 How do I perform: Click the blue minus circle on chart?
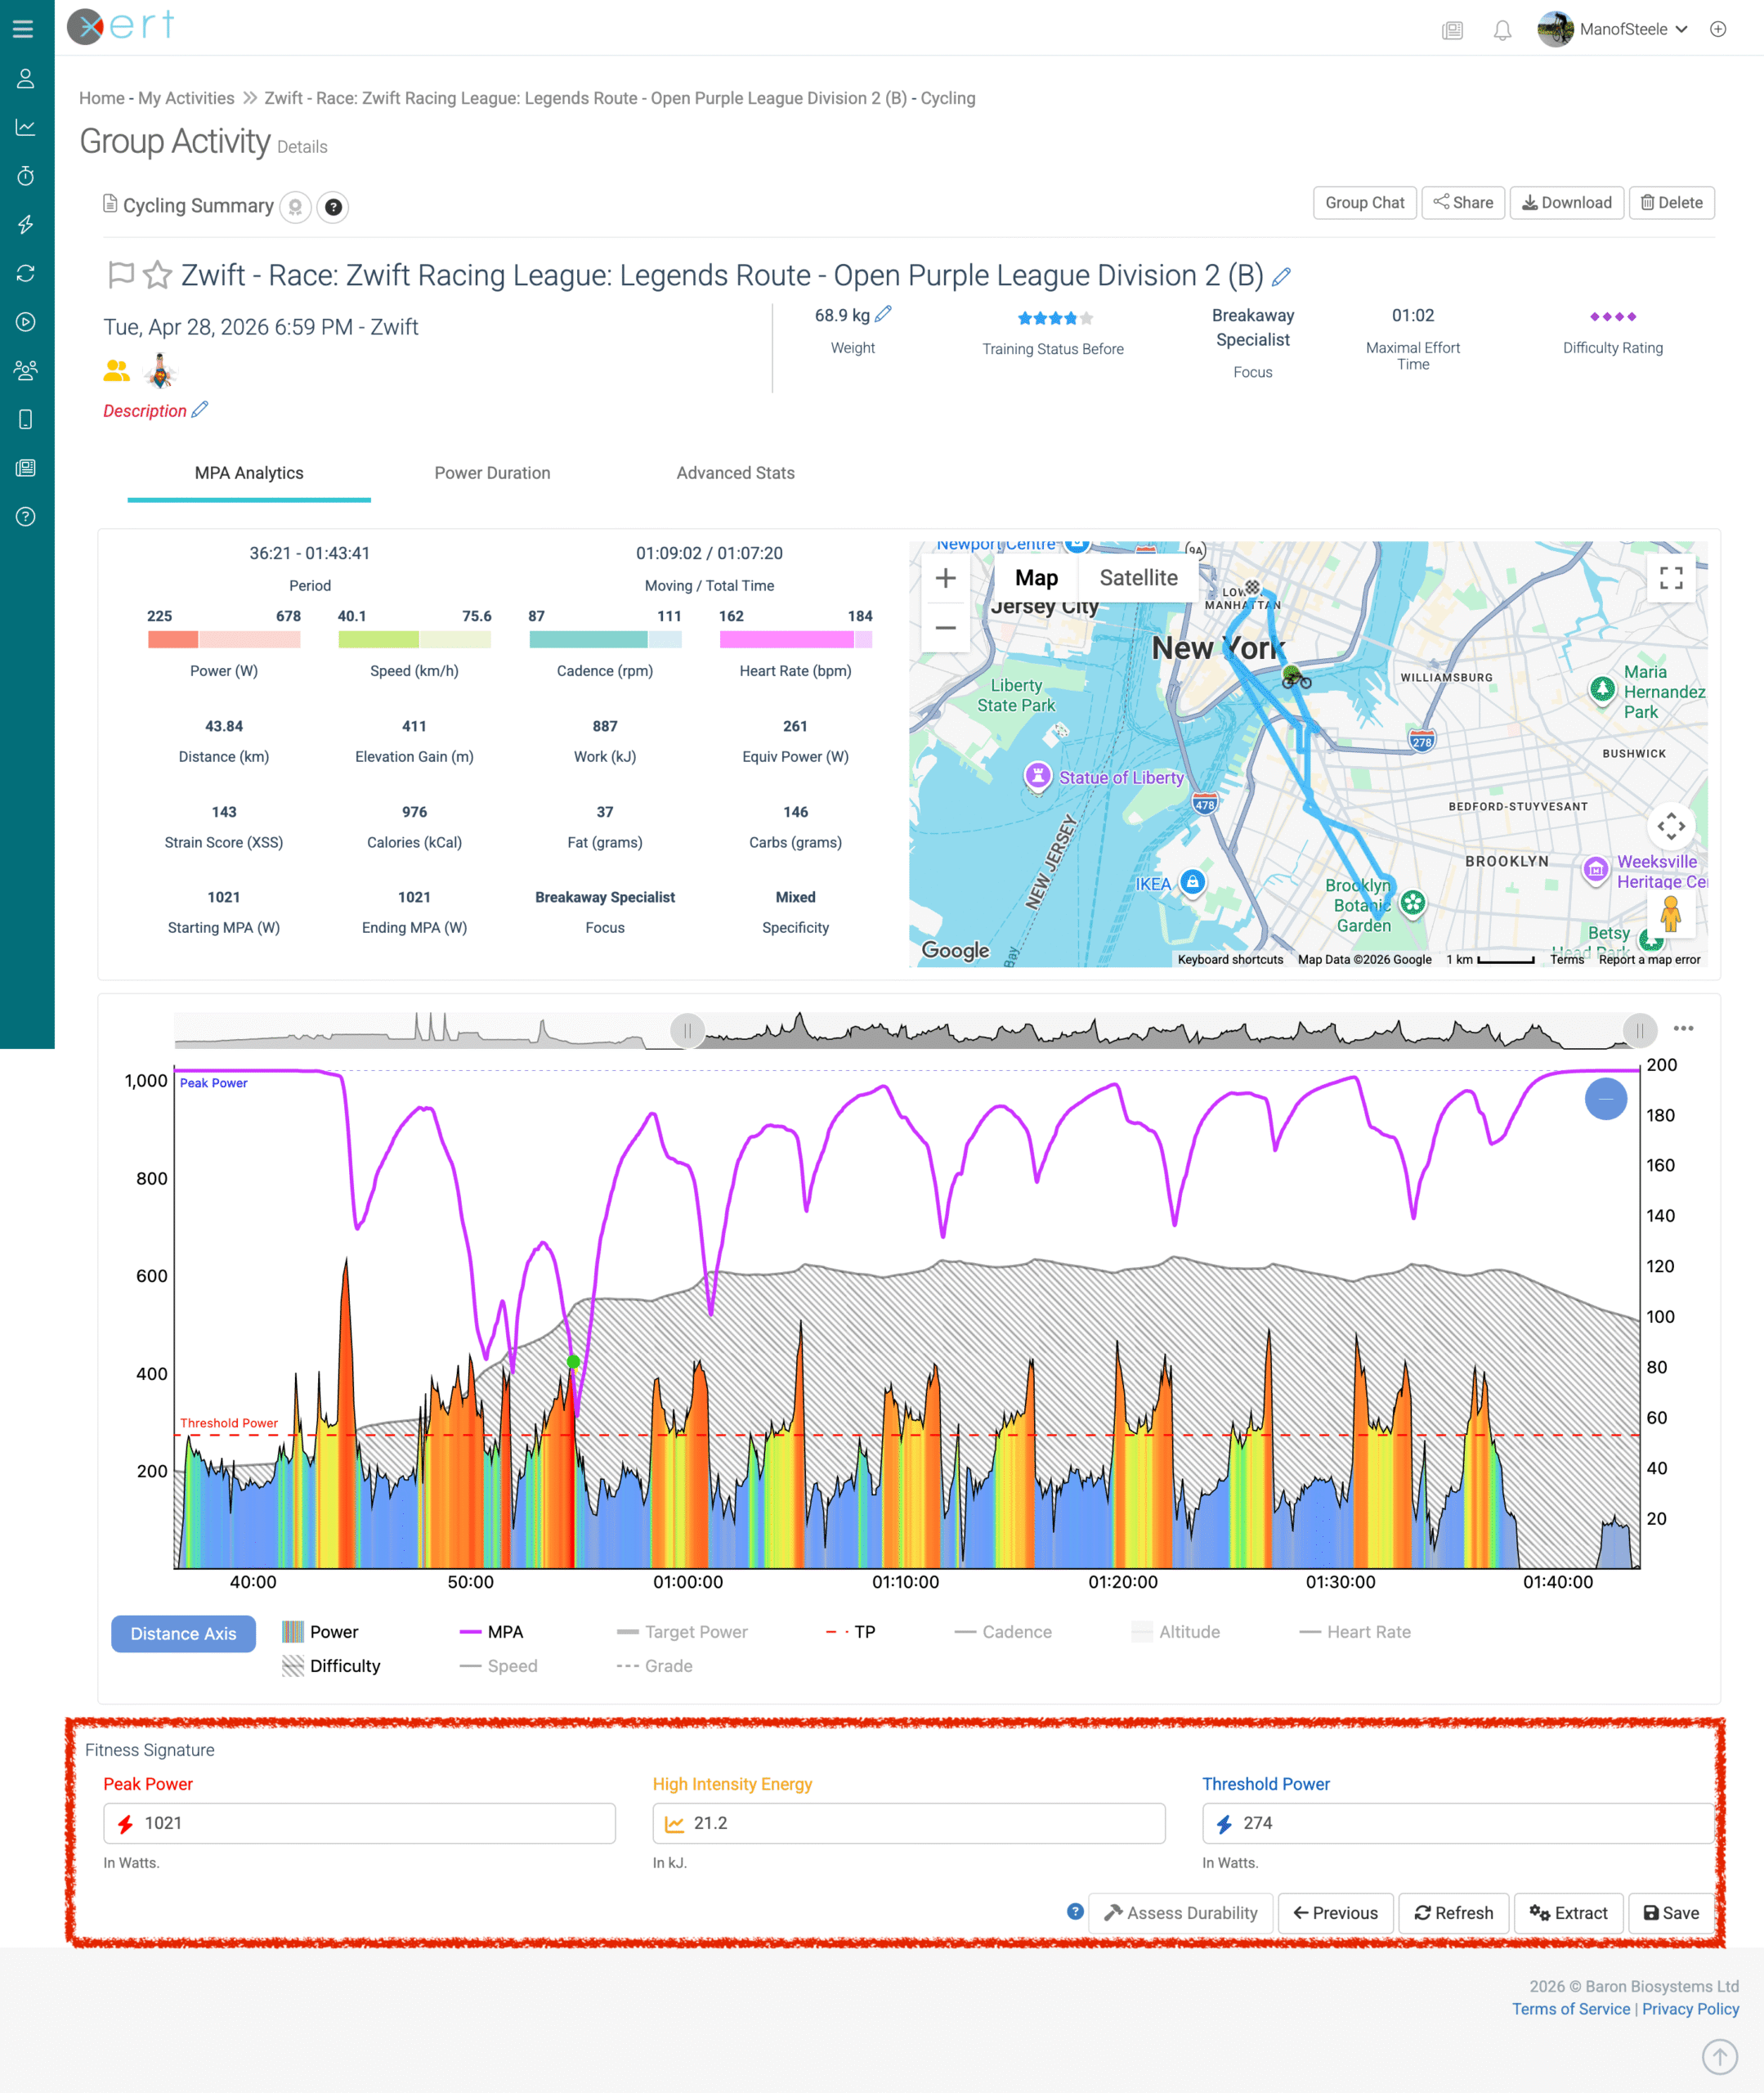[x=1606, y=1099]
